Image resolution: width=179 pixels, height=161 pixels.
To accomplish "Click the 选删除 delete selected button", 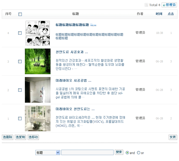I will point(7,137).
